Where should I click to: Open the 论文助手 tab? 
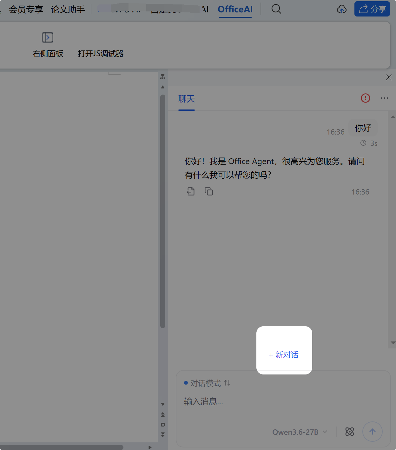click(x=68, y=10)
